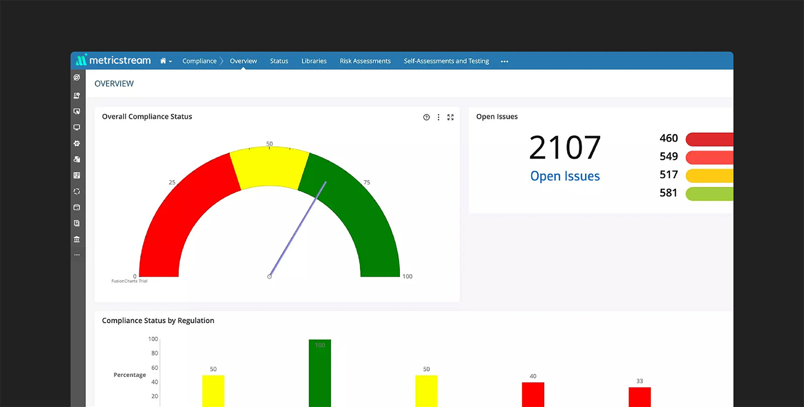The width and height of the screenshot is (804, 407).
Task: Click the 460 issue count
Action: pos(668,139)
